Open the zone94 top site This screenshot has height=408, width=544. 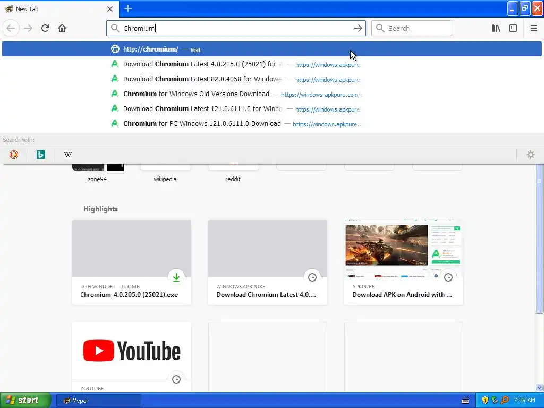[98, 173]
